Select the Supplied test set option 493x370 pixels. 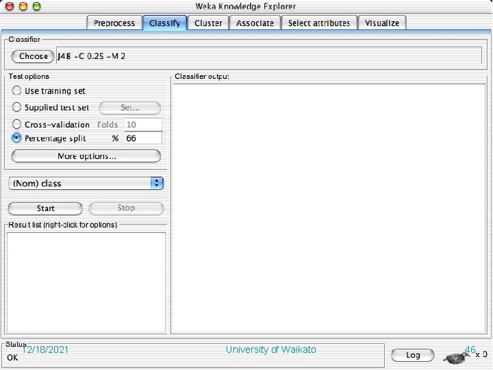tap(16, 107)
